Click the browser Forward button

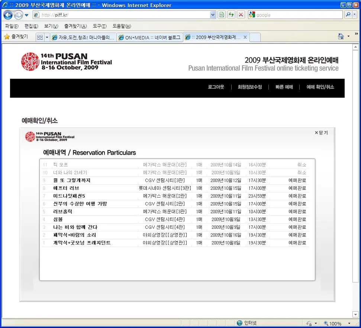(18, 15)
